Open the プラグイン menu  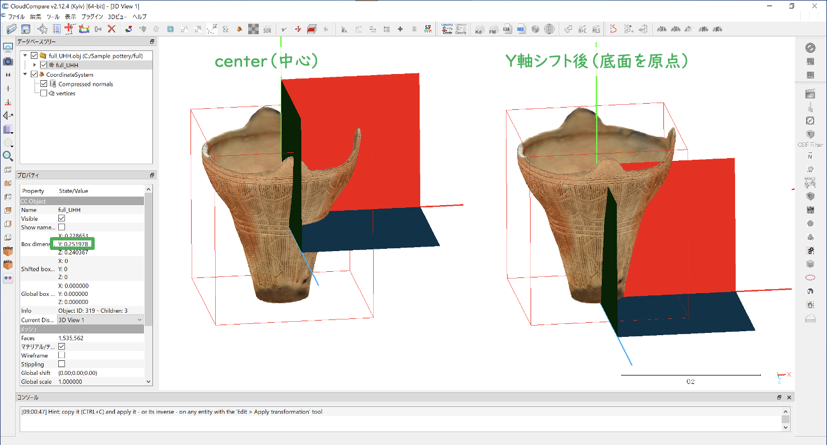coord(92,17)
